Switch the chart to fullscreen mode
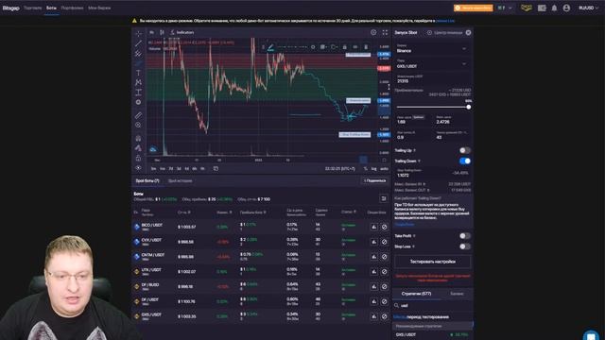605x340 pixels. [x=385, y=32]
